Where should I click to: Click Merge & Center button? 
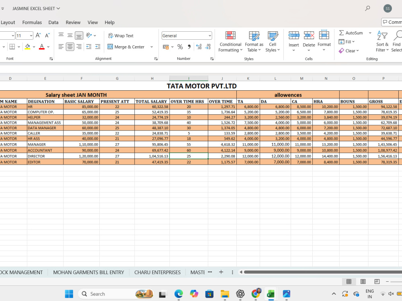126,47
